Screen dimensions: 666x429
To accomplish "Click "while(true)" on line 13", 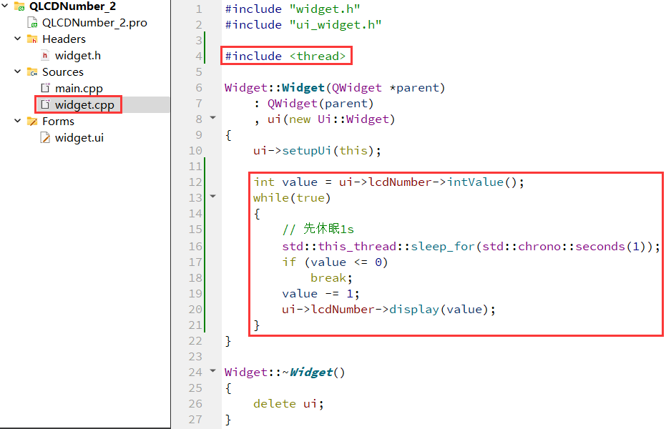I will (x=292, y=198).
